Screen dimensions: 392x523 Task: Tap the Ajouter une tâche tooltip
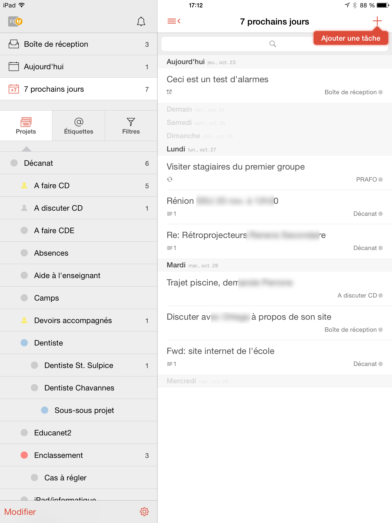pos(351,38)
